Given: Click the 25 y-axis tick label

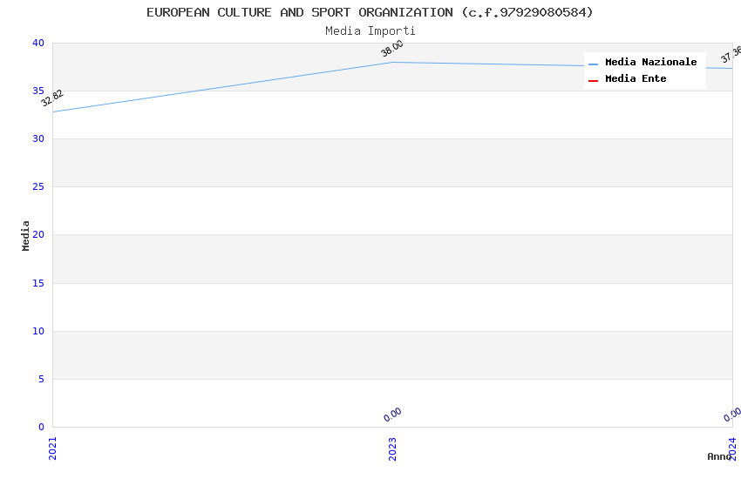Looking at the screenshot, I should pyautogui.click(x=38, y=187).
